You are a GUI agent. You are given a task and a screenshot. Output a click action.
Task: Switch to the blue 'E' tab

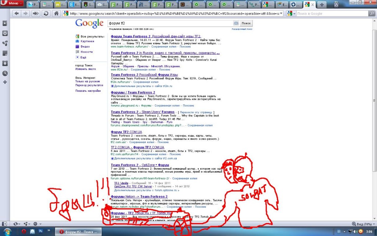coord(74,4)
